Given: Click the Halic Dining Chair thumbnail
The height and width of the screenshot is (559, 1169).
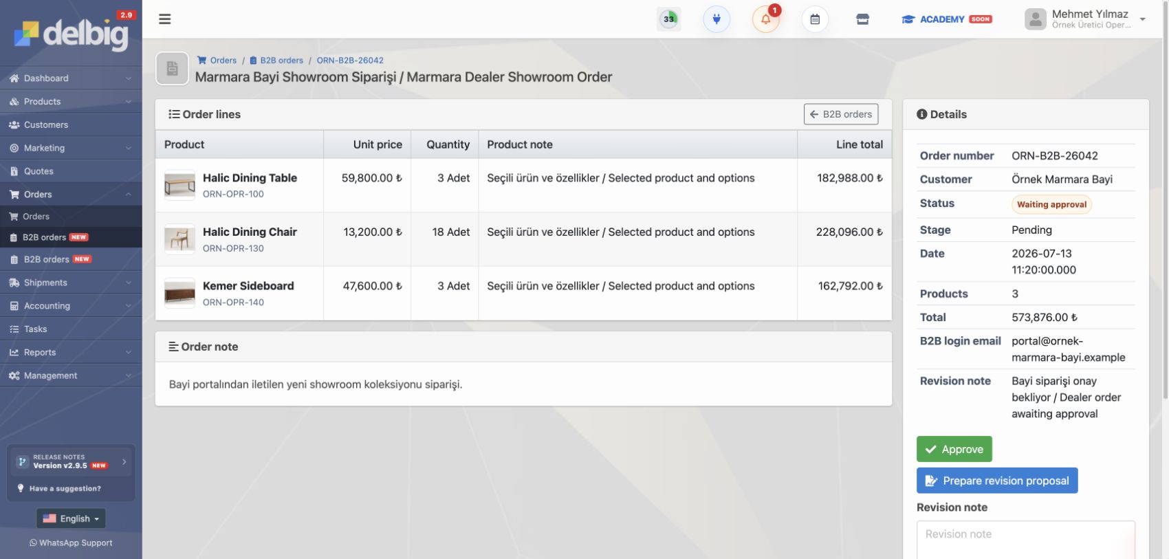Looking at the screenshot, I should pos(179,239).
